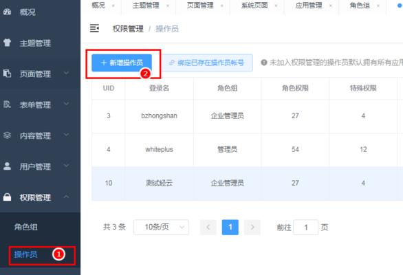The height and width of the screenshot is (275, 403).
Task: Click the form icon for 表单管理
Action: (7, 104)
